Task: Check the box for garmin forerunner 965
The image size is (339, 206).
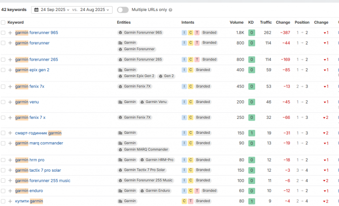Action: (x=3, y=33)
